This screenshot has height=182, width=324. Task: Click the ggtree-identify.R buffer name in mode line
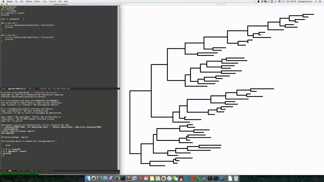17,89
